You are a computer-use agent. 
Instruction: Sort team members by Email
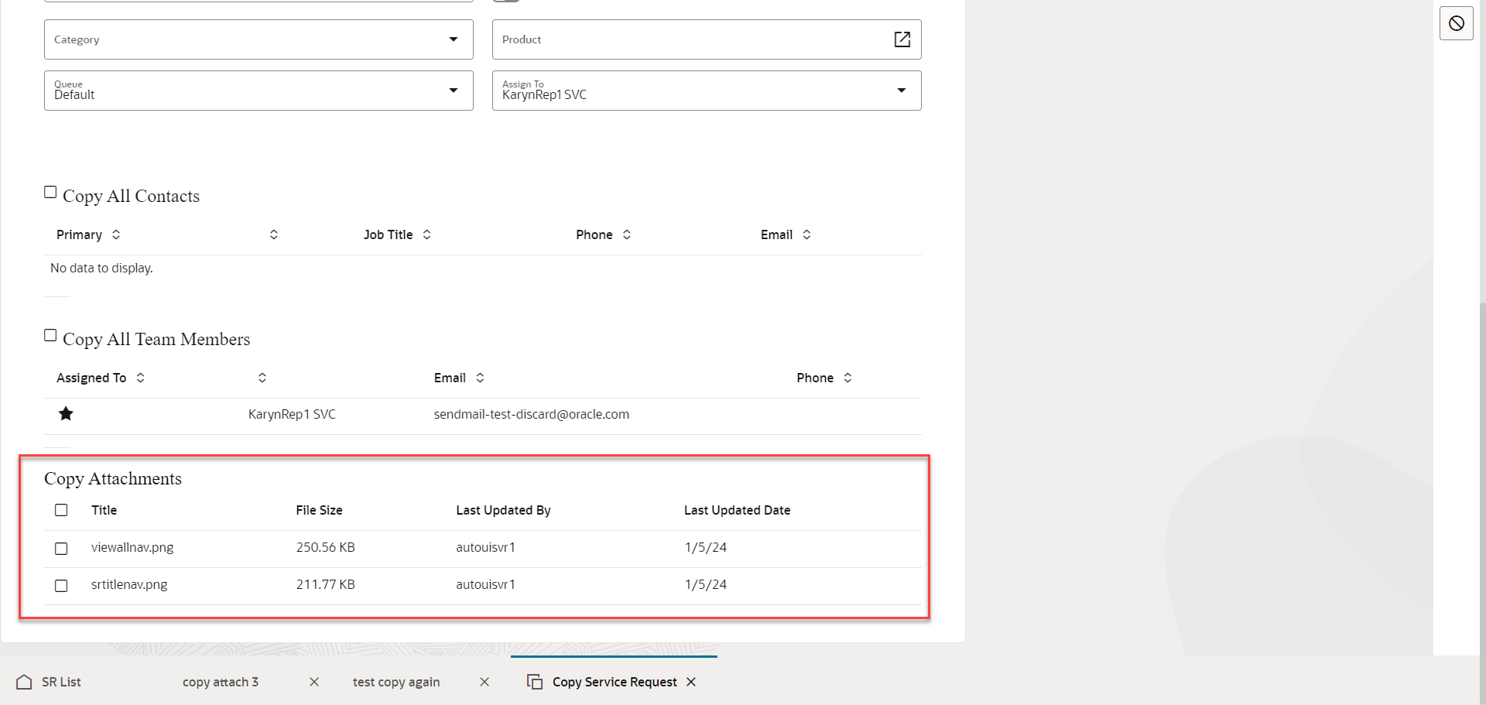[480, 378]
